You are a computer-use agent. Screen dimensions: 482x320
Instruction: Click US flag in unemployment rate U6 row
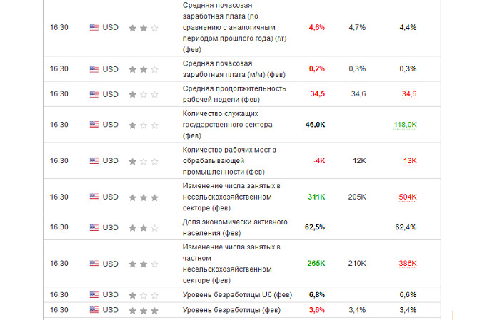[94, 294]
